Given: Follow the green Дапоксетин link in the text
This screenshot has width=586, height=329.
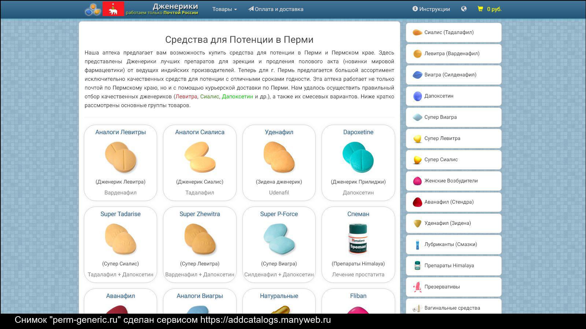Looking at the screenshot, I should (x=237, y=97).
